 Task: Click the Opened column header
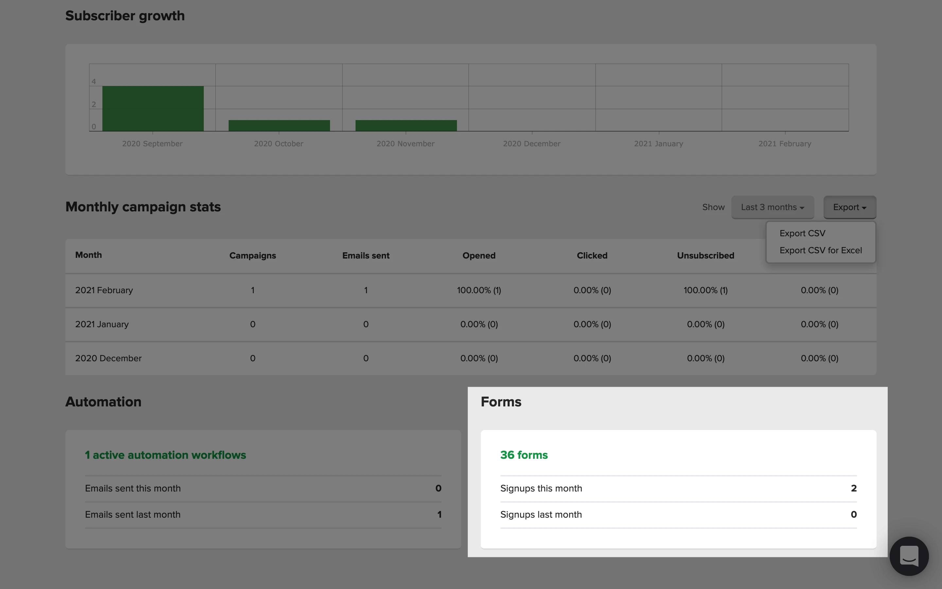click(479, 256)
